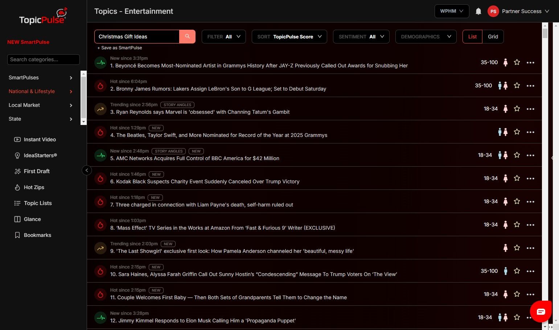Star the Sara Haines 'The View' story
The height and width of the screenshot is (330, 559).
(517, 271)
